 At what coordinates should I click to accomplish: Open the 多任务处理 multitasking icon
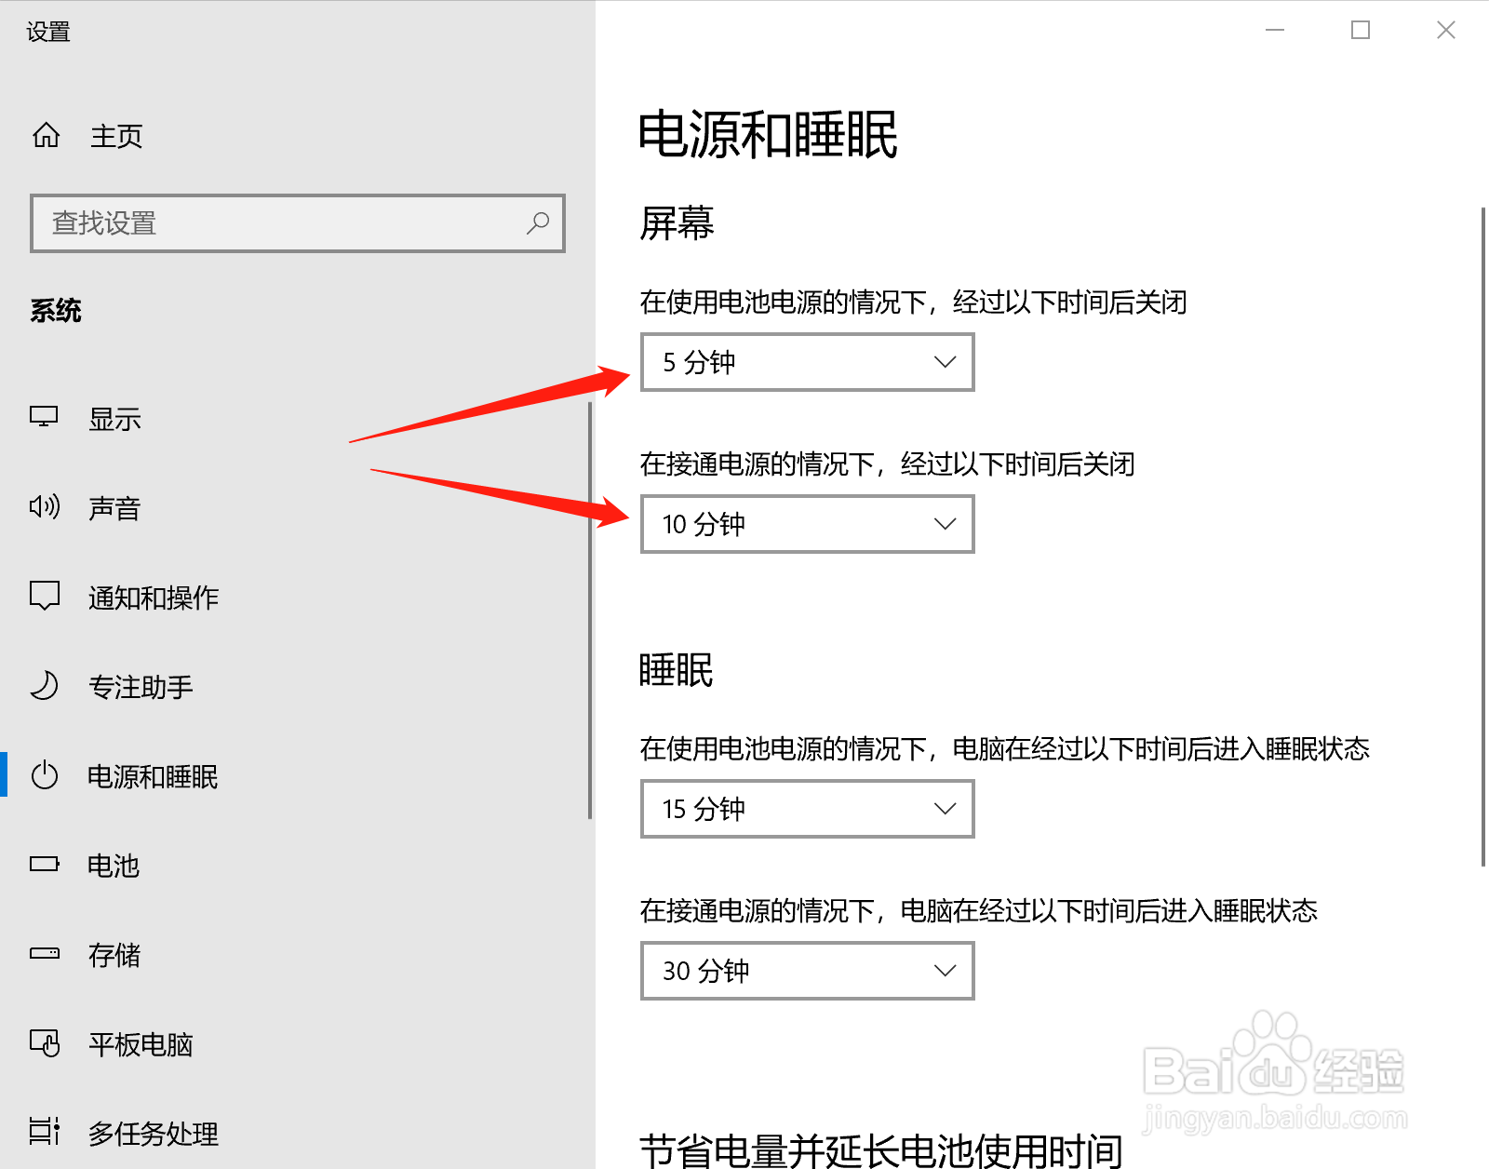coord(45,1132)
